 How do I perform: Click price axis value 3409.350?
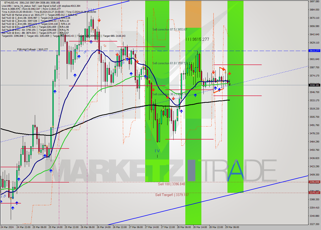pos(314,175)
